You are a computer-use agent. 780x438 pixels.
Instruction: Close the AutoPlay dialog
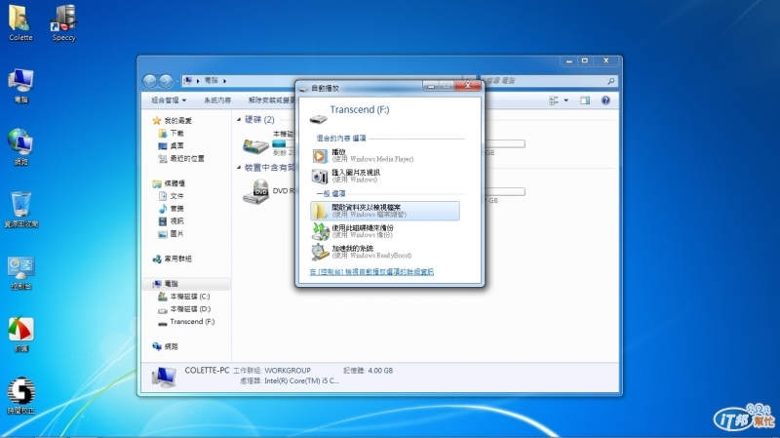pyautogui.click(x=468, y=86)
